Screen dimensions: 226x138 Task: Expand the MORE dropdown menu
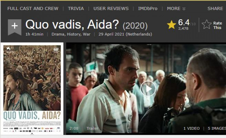[176, 9]
